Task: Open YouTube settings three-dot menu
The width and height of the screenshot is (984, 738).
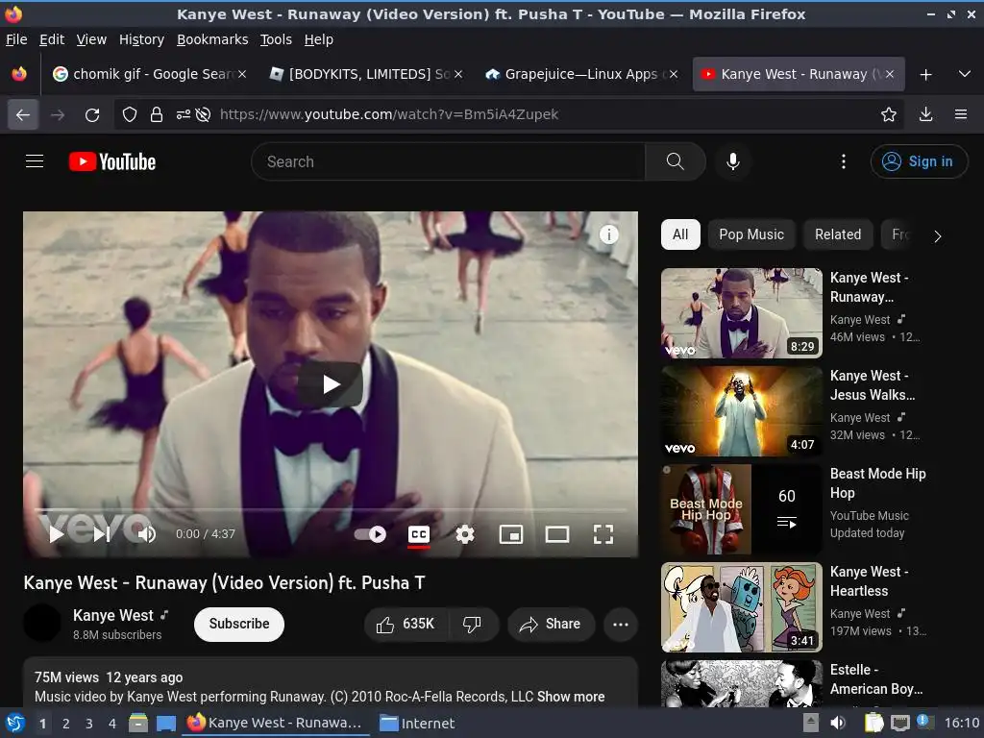Action: tap(844, 161)
